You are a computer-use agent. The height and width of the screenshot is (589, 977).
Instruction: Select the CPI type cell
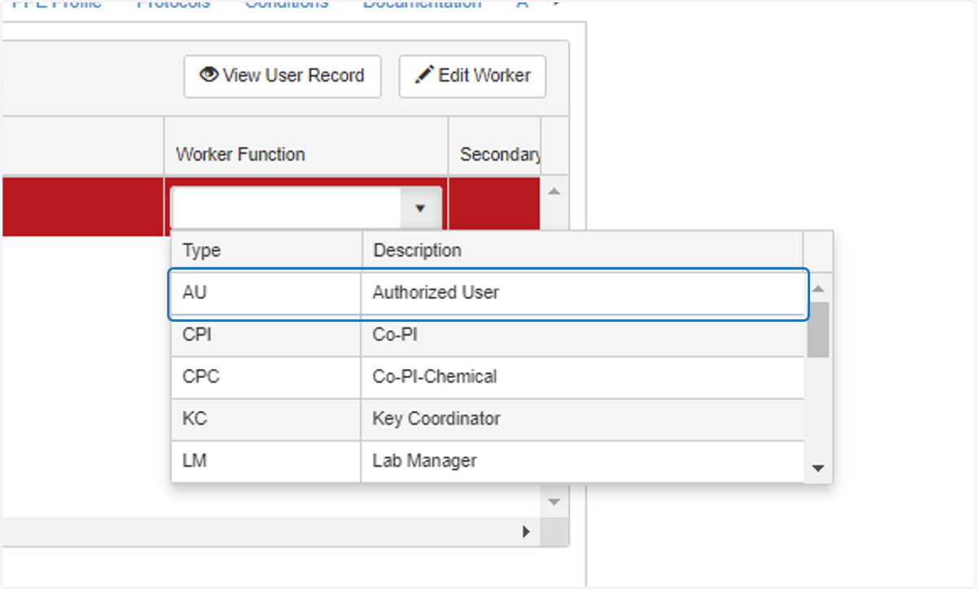coord(265,335)
